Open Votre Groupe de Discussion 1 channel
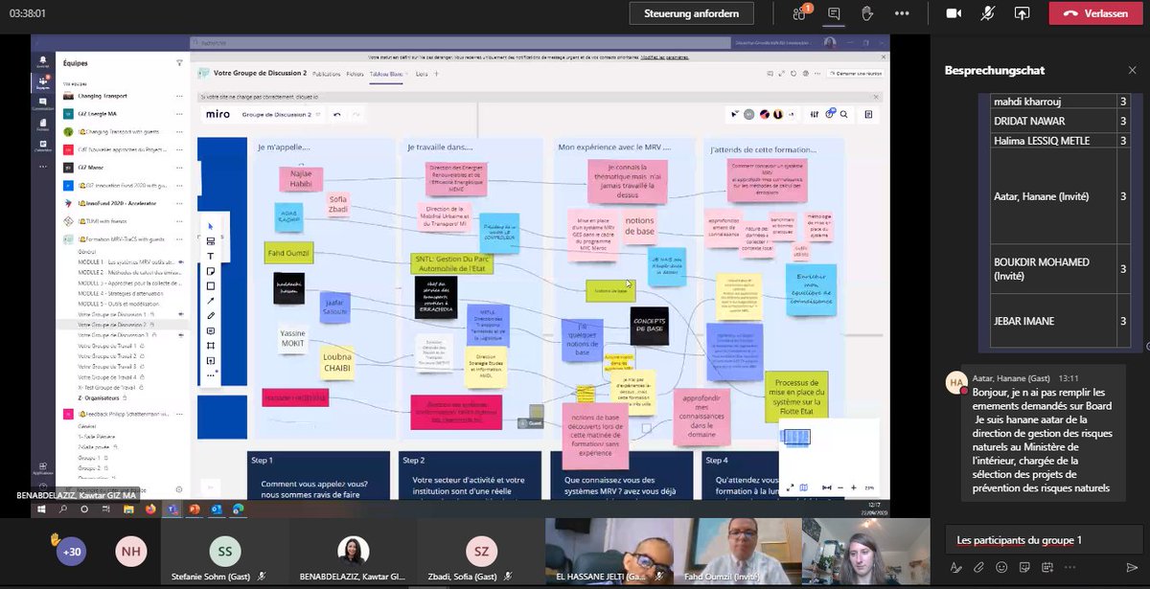Screen dimensions: 1150x589 tap(111, 314)
